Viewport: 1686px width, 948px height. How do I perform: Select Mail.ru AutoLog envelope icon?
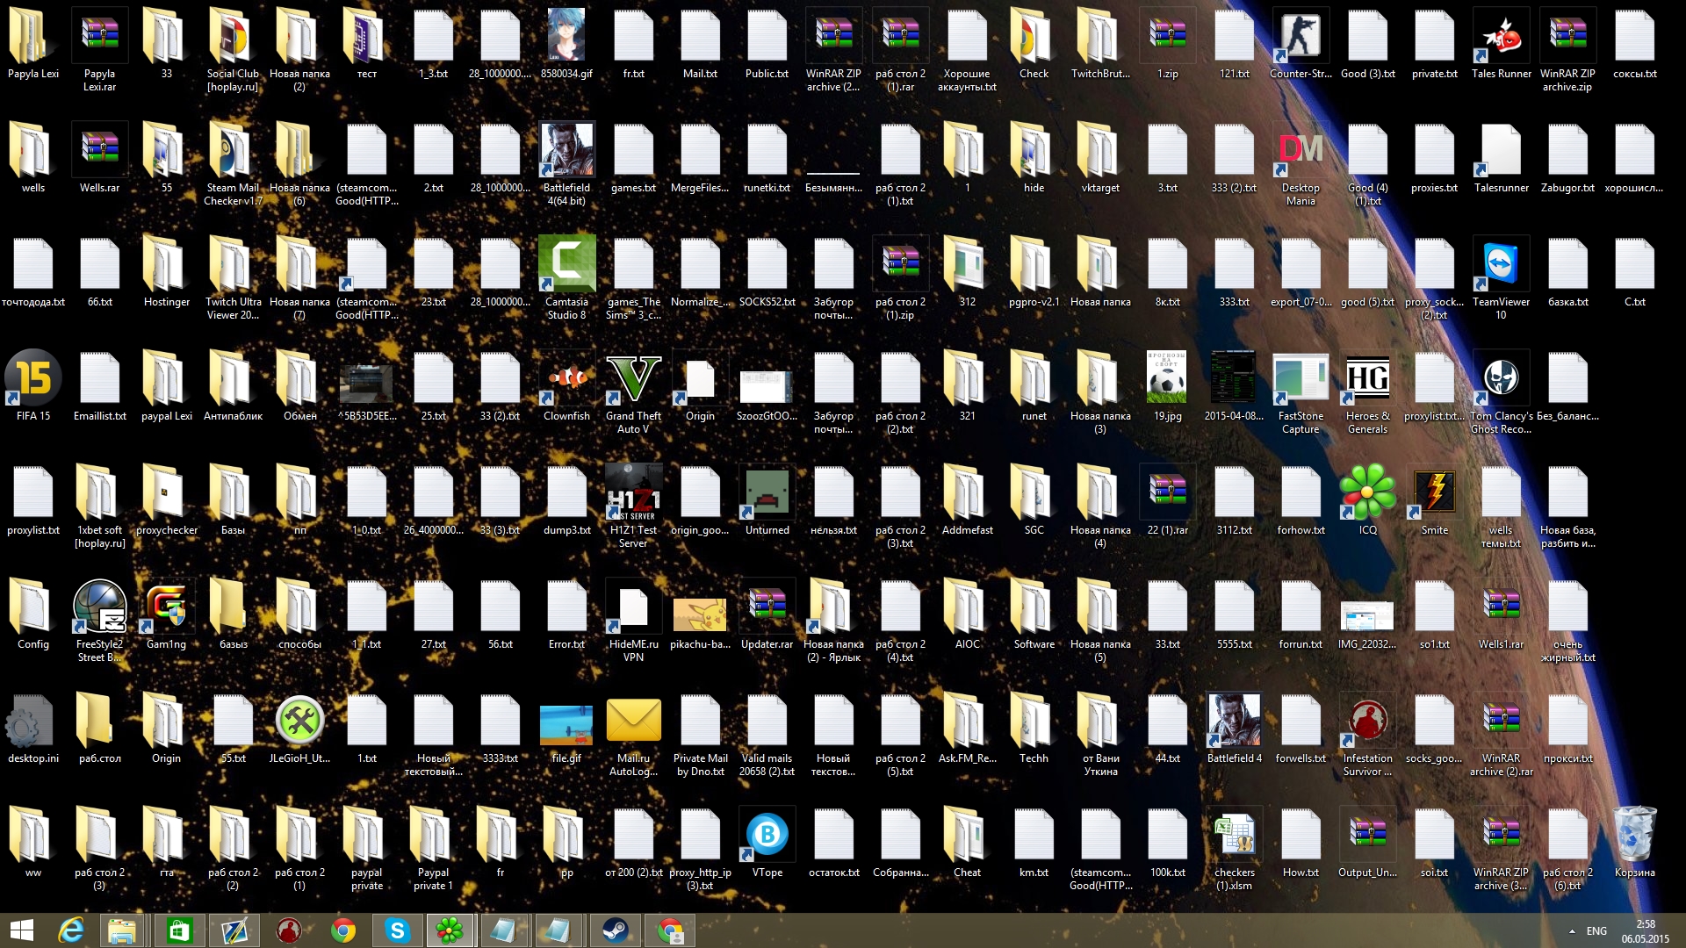point(634,721)
